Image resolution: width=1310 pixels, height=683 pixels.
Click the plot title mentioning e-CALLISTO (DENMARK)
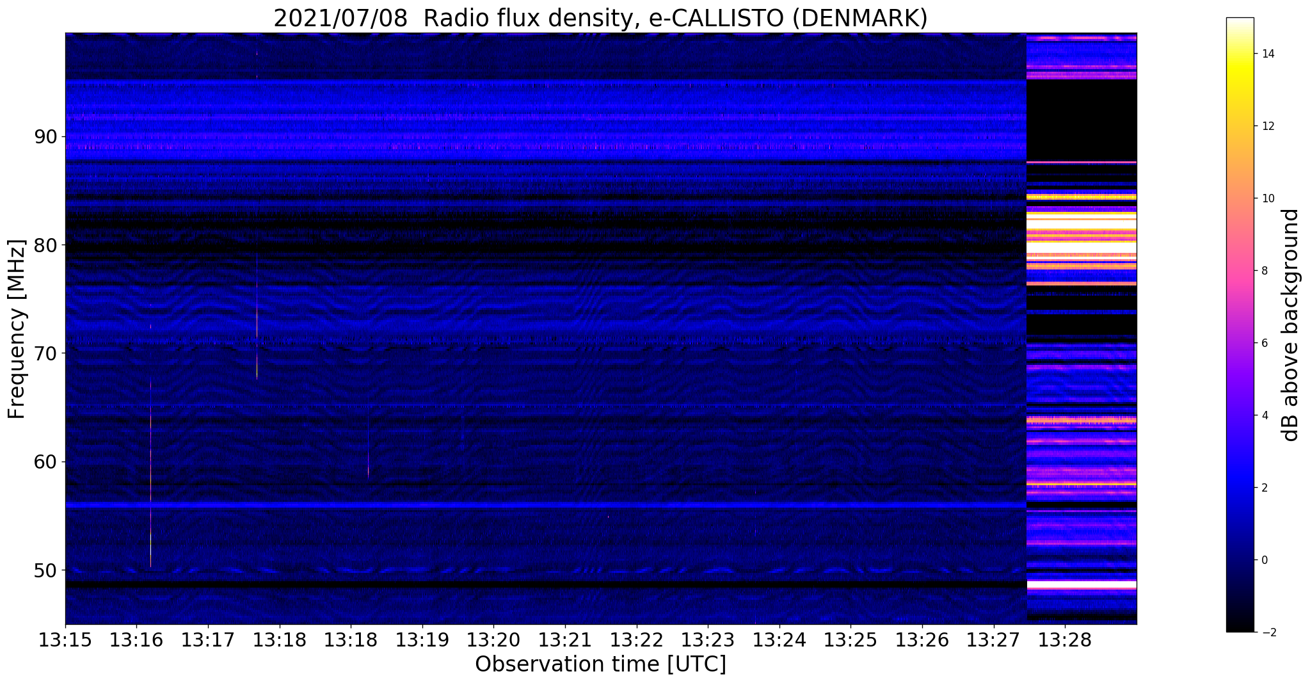[600, 18]
